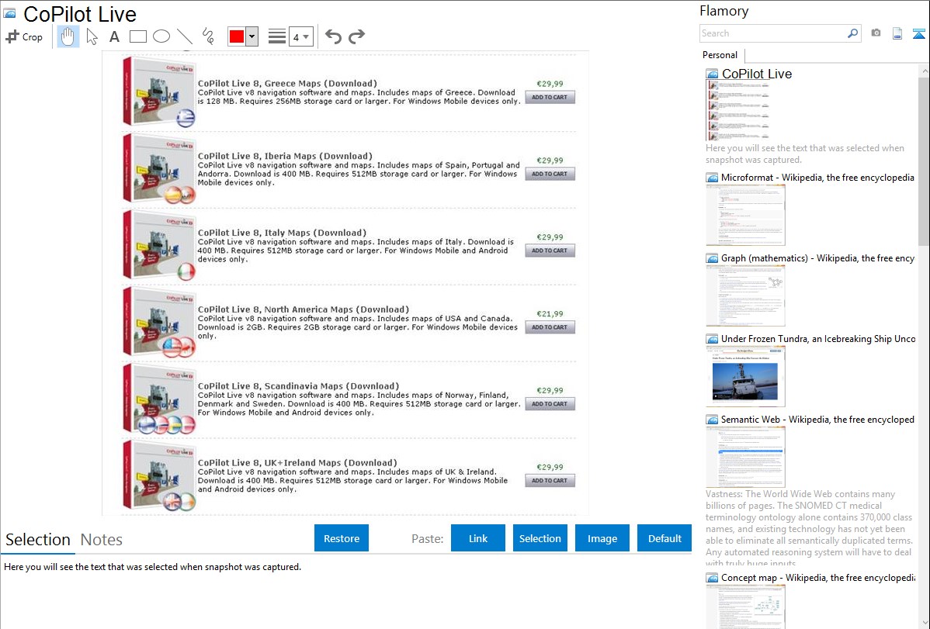This screenshot has width=930, height=629.
Task: Click Graph (mathematics) - Wikipedia title
Action: [x=817, y=258]
